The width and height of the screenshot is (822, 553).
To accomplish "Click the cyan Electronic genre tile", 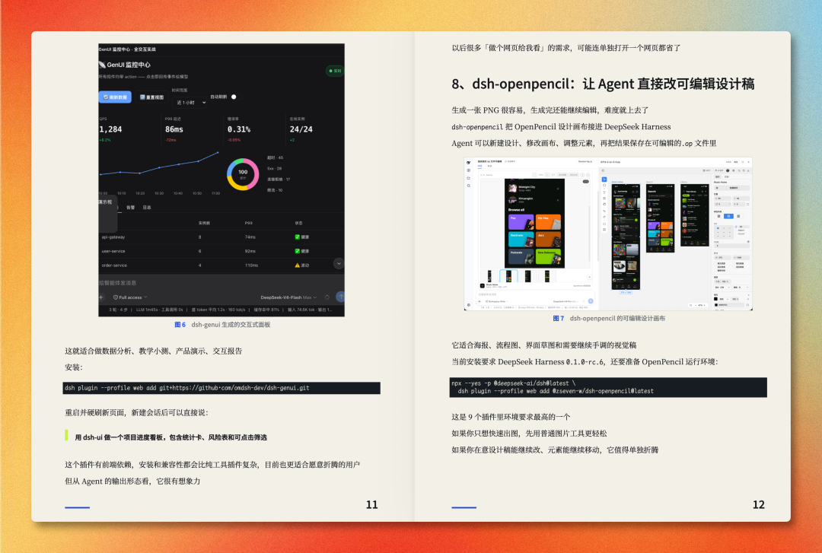I will pos(521,239).
